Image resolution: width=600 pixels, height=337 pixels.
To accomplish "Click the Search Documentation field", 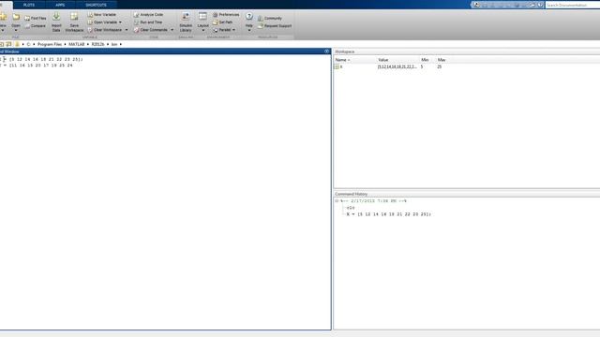I will click(x=573, y=5).
